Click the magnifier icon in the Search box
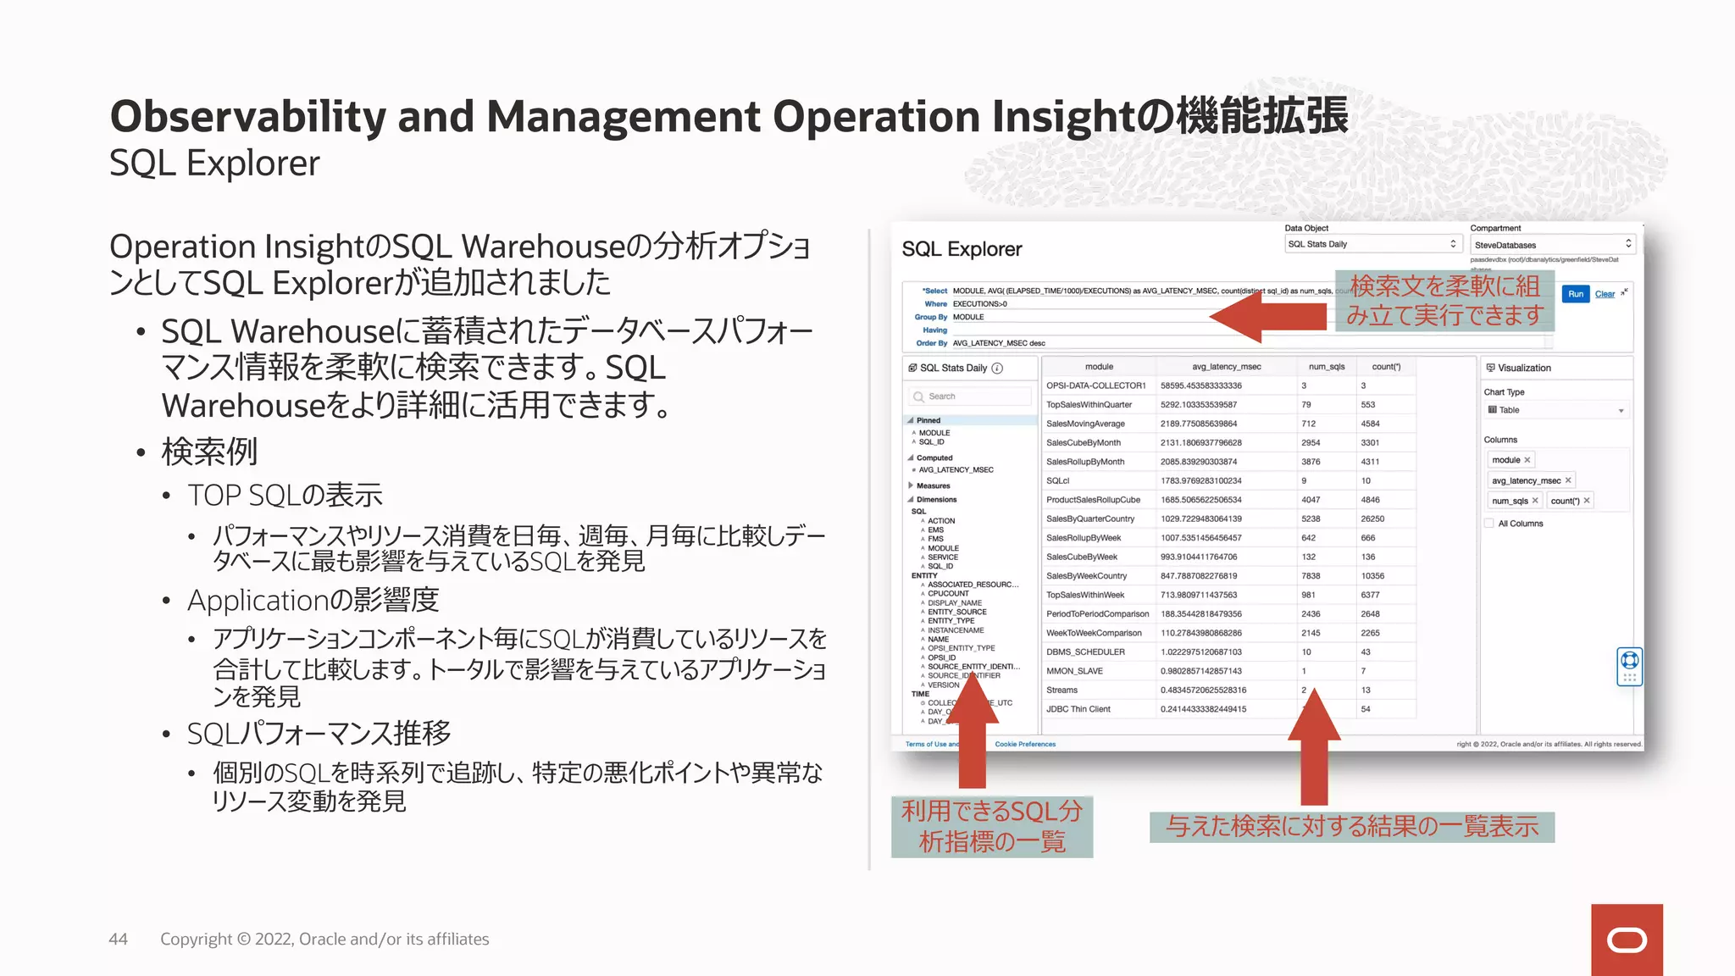Screen dimensions: 1735x976 point(918,396)
